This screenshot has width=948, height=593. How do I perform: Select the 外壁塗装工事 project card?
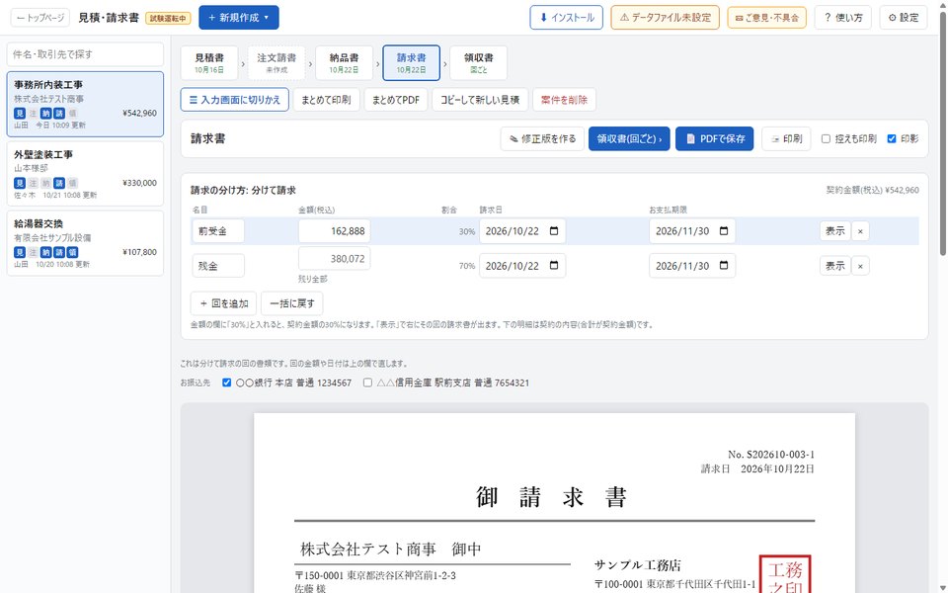click(x=85, y=174)
